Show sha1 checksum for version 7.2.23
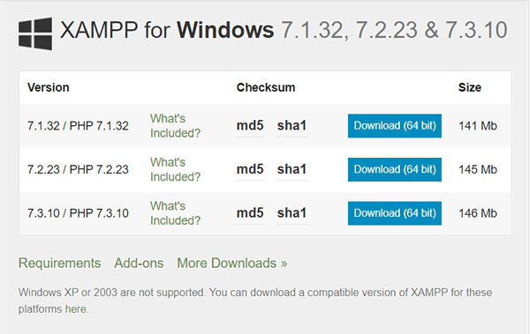 [x=291, y=169]
